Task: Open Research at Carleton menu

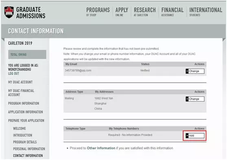Action: point(145,12)
